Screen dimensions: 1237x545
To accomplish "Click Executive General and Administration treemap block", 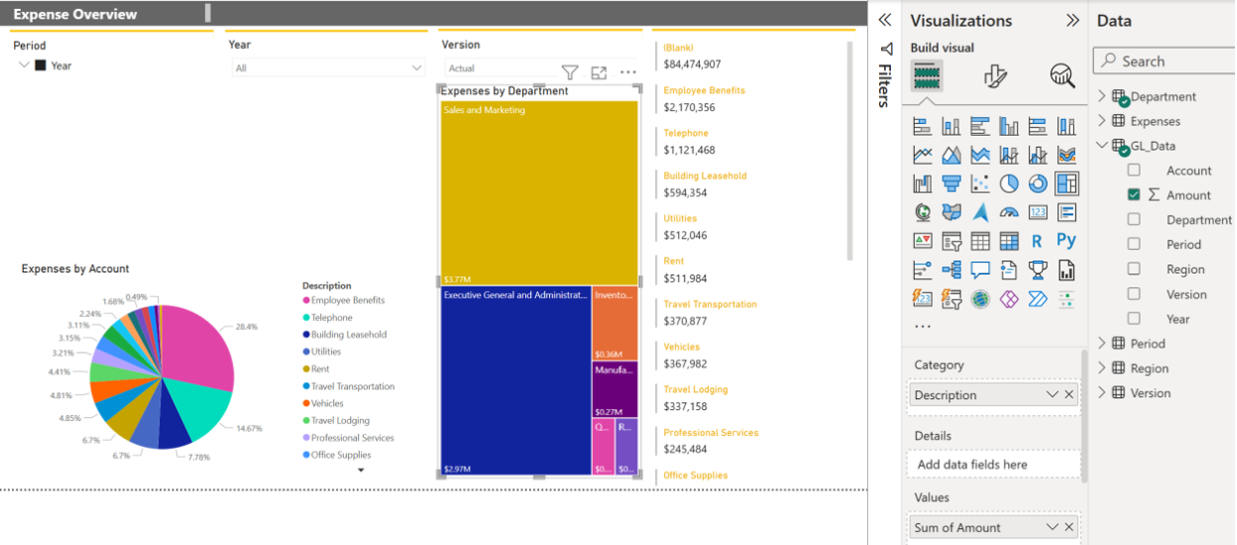I will click(515, 380).
